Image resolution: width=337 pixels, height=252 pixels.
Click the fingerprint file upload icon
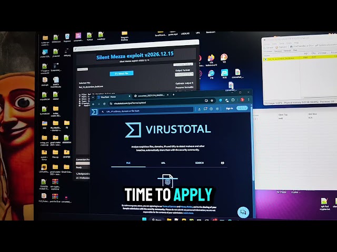click(x=167, y=181)
